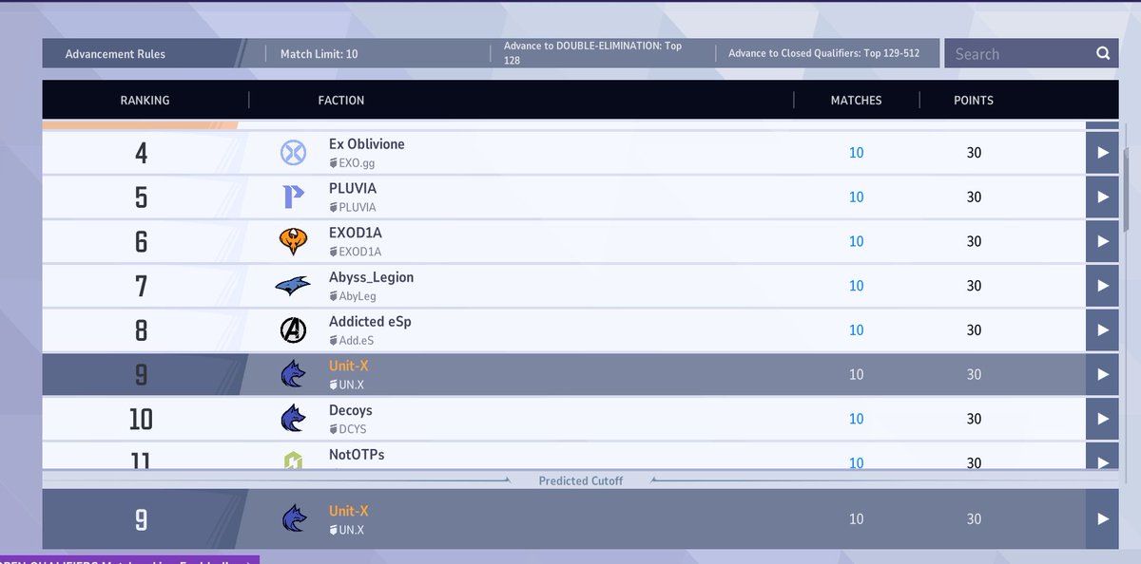Click Addicted eSp matches count 10
This screenshot has width=1141, height=564.
pyautogui.click(x=857, y=330)
